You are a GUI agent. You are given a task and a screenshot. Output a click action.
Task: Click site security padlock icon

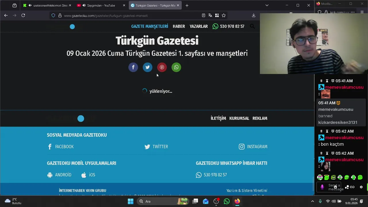coord(60,16)
